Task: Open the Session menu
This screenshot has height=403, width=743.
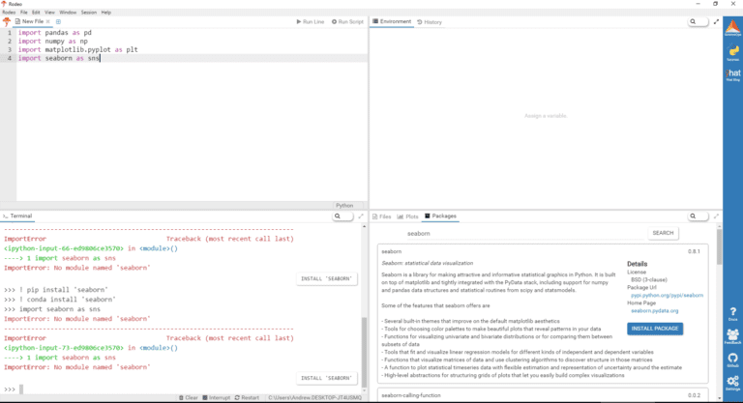Action: [88, 12]
